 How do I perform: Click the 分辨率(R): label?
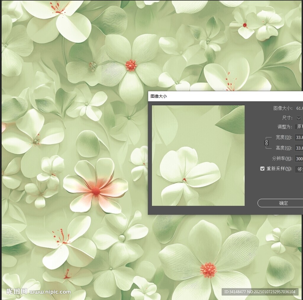[282, 159]
